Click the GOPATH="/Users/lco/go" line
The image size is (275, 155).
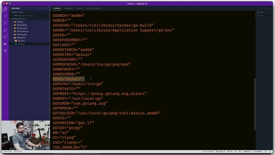(x=78, y=84)
